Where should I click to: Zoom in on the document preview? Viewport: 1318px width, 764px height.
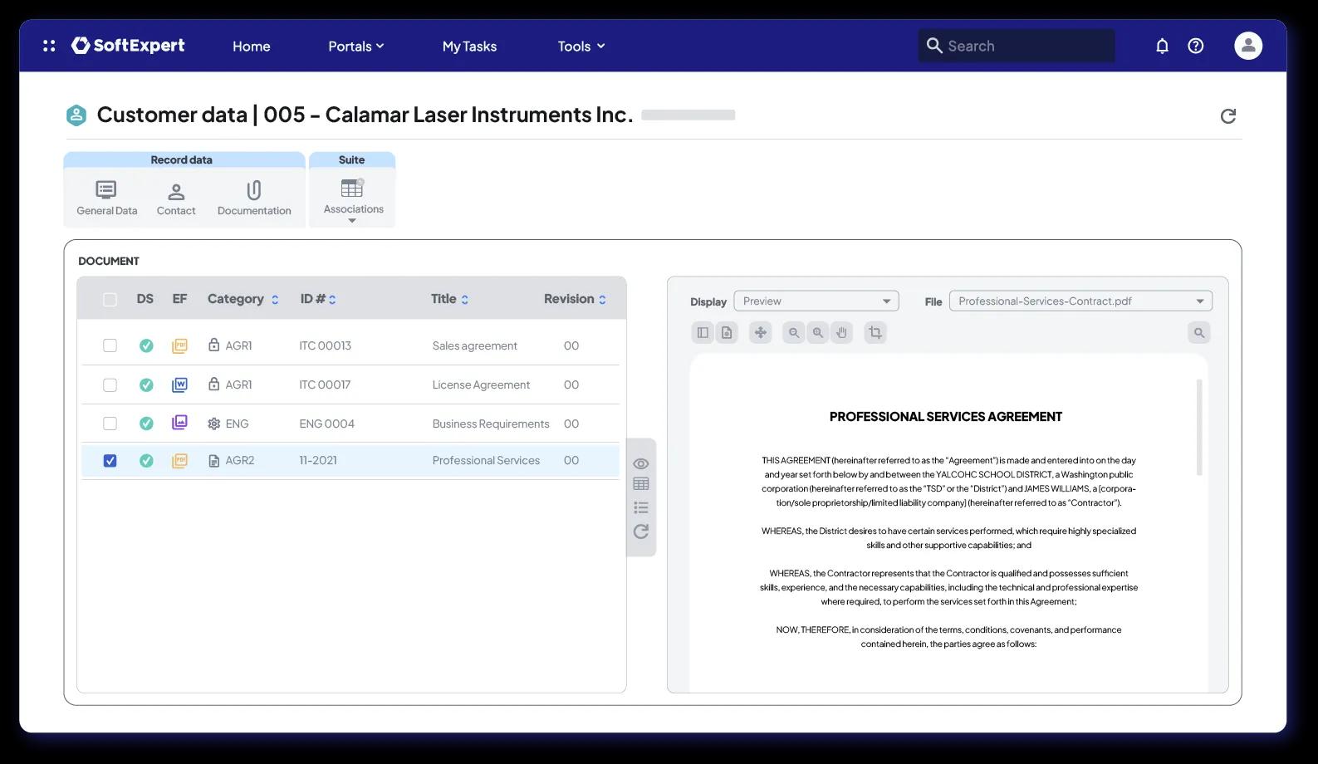pyautogui.click(x=818, y=333)
